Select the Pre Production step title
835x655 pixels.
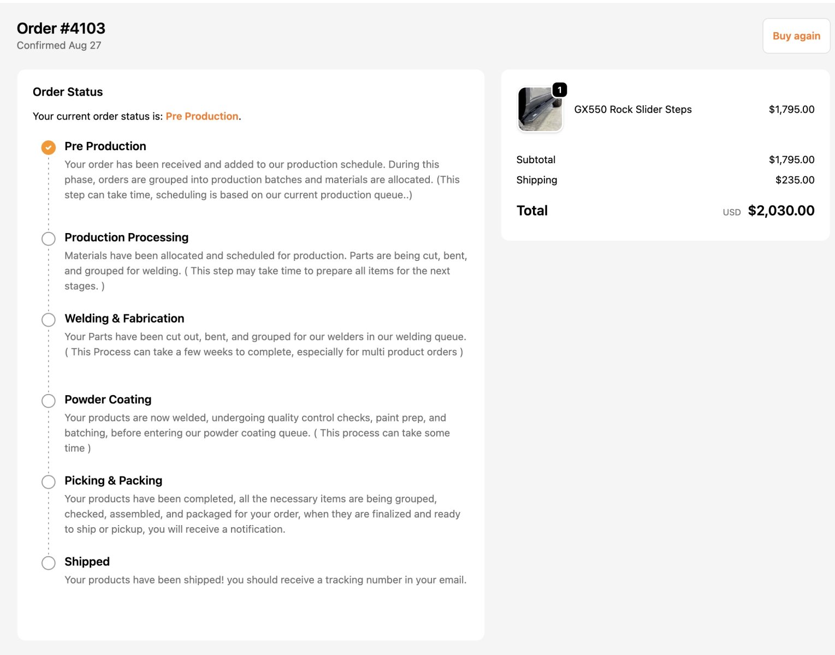coord(105,146)
